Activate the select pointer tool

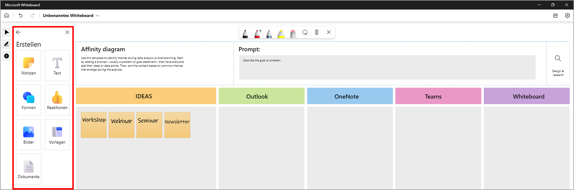pos(7,32)
